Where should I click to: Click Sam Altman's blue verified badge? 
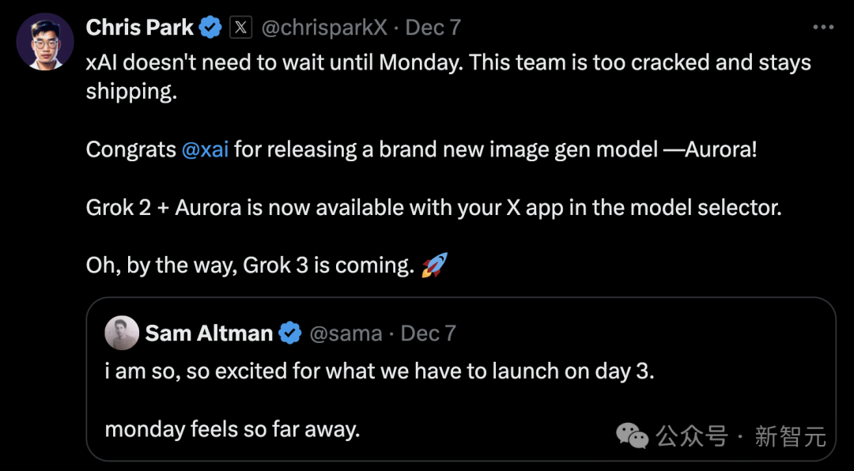click(290, 333)
